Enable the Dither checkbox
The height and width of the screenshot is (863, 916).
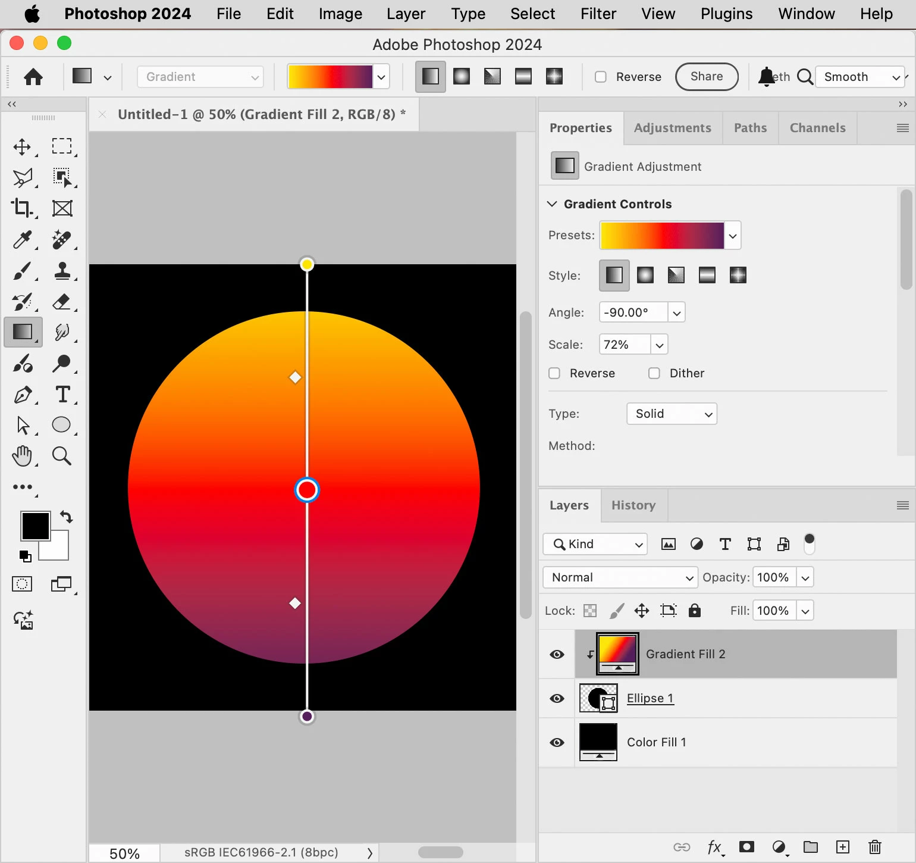654,373
